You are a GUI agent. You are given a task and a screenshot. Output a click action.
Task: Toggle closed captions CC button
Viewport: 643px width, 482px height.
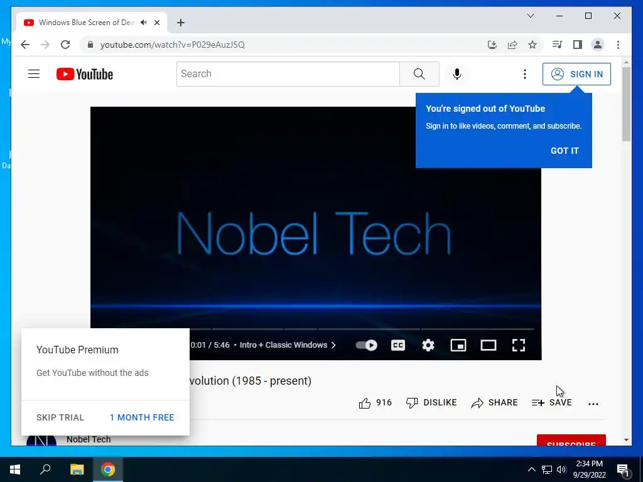(x=397, y=345)
